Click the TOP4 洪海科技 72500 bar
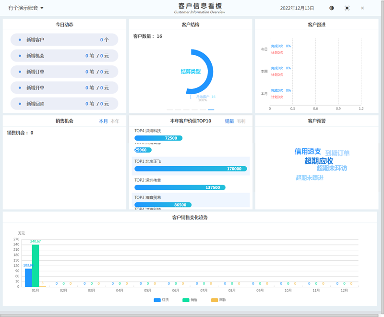The image size is (384, 317). tap(158, 138)
